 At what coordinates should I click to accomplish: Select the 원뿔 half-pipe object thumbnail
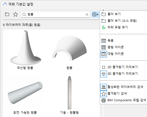69,48
